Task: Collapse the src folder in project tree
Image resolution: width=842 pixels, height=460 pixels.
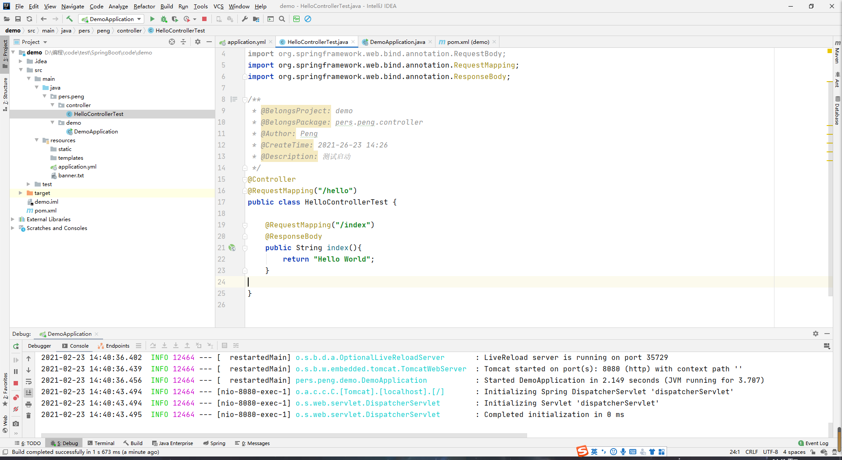Action: pos(21,70)
